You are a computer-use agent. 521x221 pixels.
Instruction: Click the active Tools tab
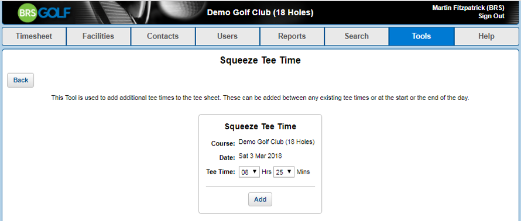click(x=421, y=36)
